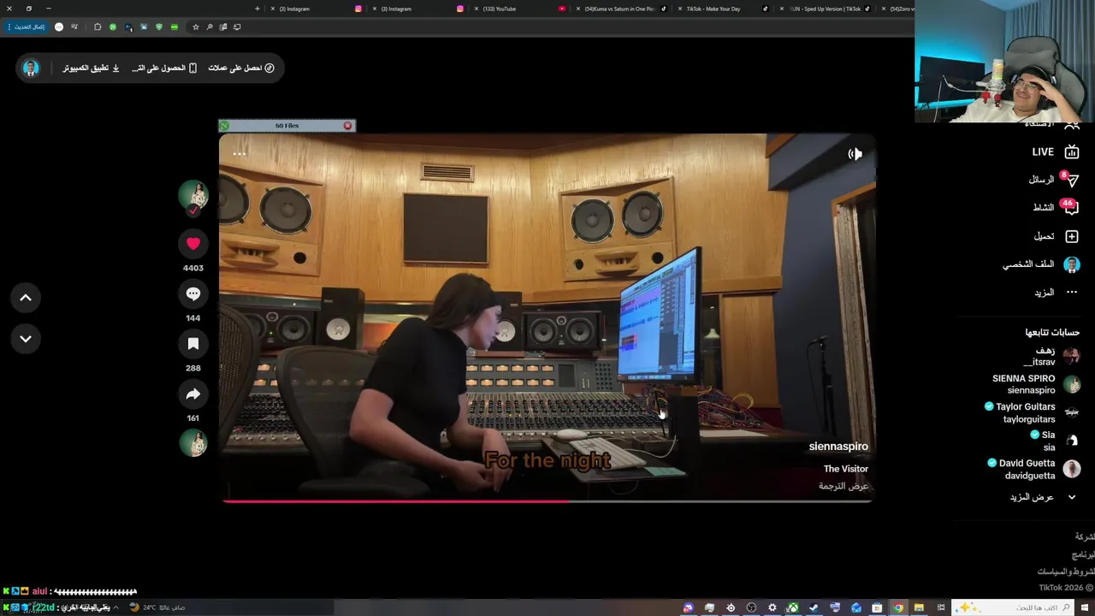Click the zoom magnifier icon in address bar
1095x616 pixels.
pos(210,27)
